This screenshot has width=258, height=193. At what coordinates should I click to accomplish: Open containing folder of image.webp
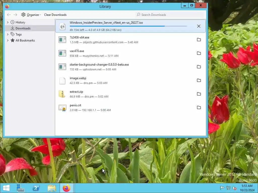[199, 80]
